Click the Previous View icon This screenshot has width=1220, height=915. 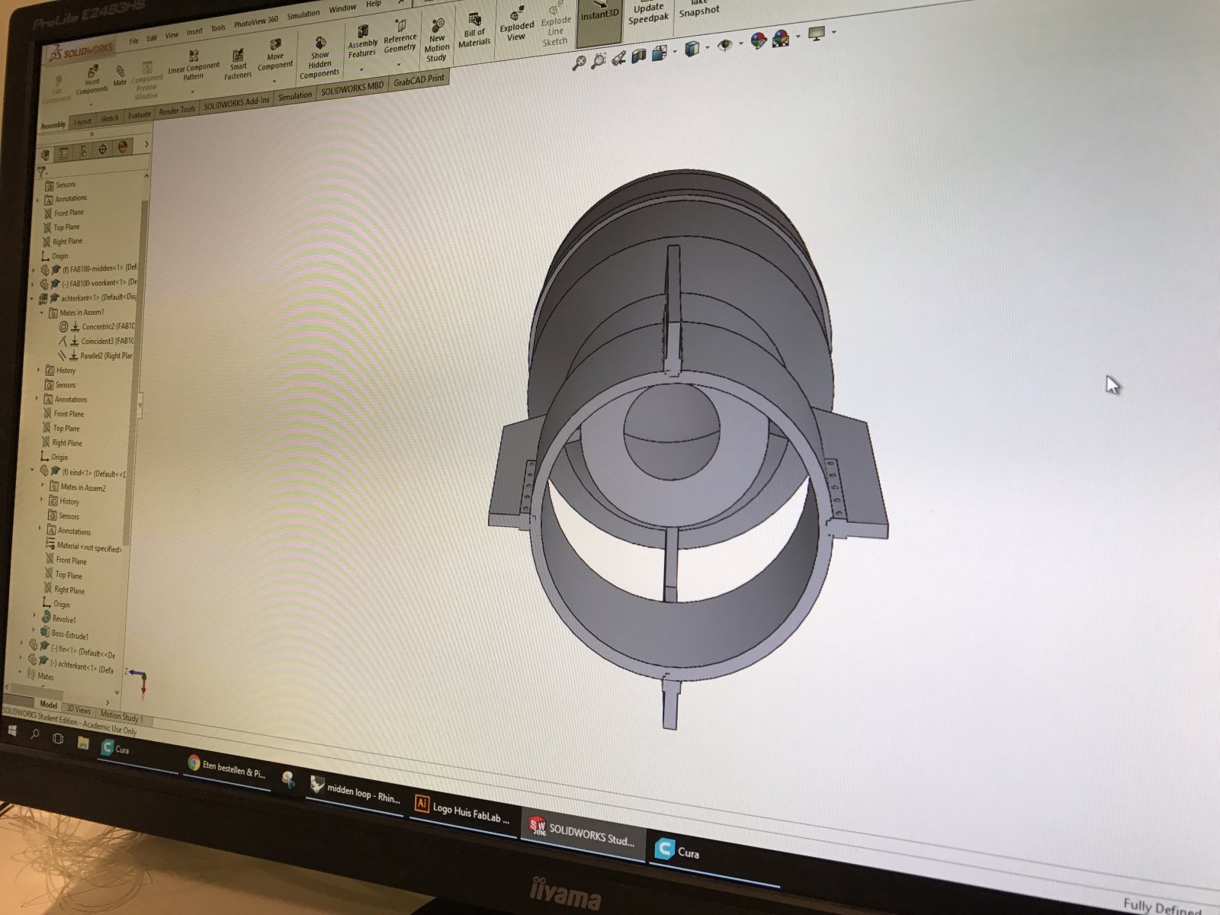[618, 56]
